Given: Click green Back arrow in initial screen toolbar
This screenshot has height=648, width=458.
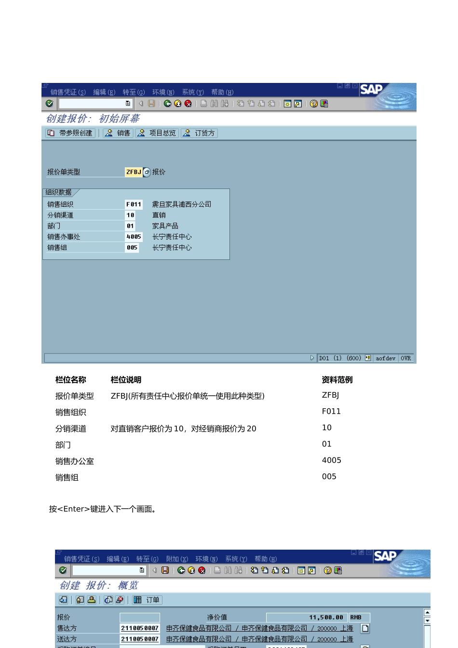Looking at the screenshot, I should click(x=167, y=104).
